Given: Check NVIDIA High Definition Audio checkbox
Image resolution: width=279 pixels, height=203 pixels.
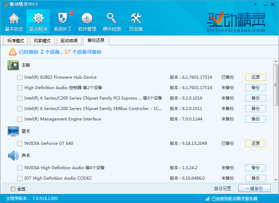Looking at the screenshot, I should click(20, 168).
